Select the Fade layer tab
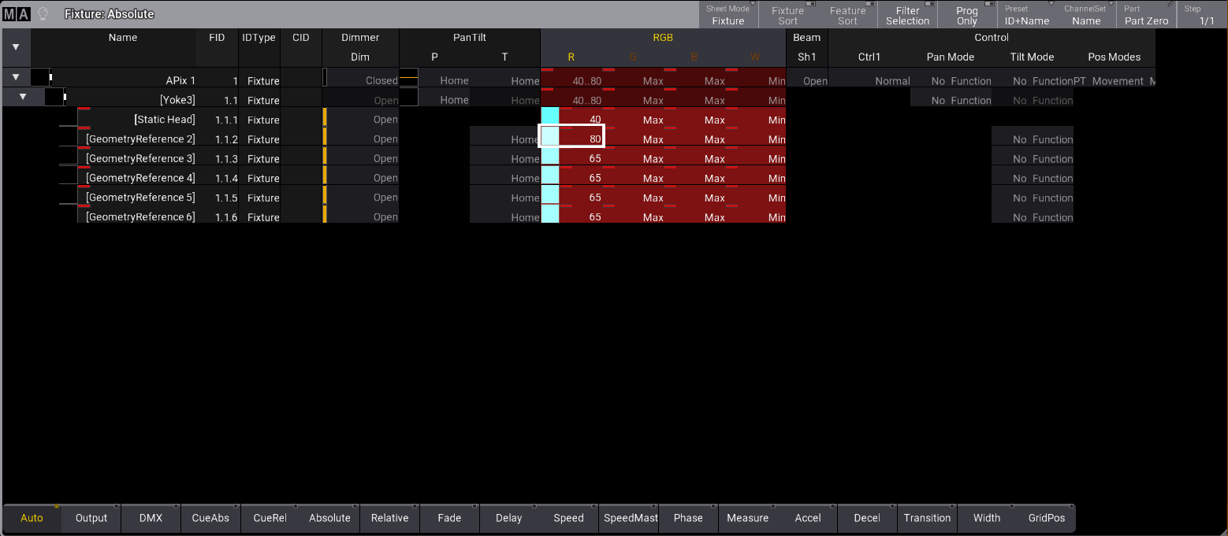The image size is (1228, 536). coord(449,518)
